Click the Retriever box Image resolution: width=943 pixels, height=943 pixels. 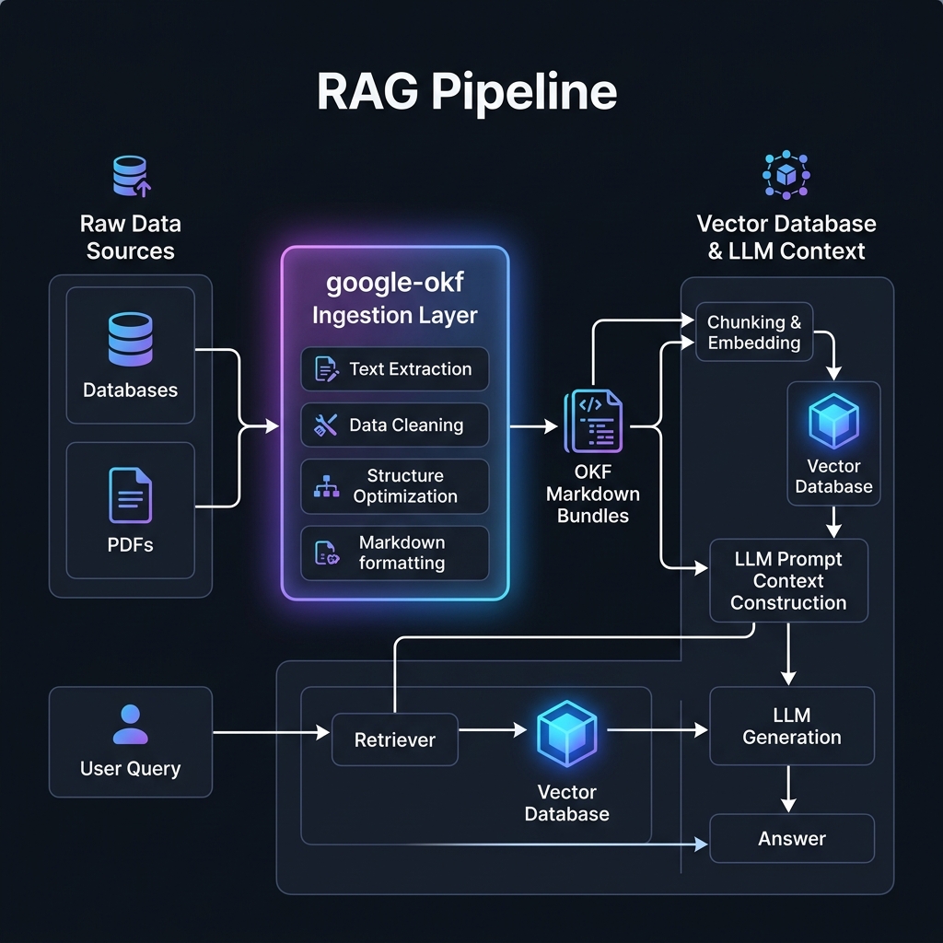click(394, 739)
